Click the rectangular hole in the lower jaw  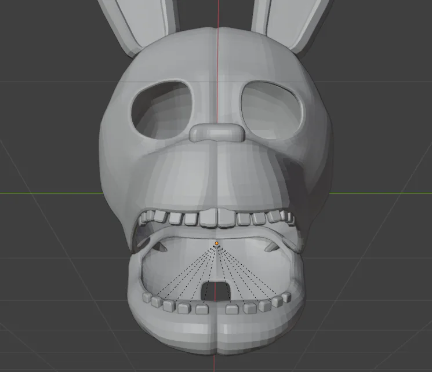[216, 291]
